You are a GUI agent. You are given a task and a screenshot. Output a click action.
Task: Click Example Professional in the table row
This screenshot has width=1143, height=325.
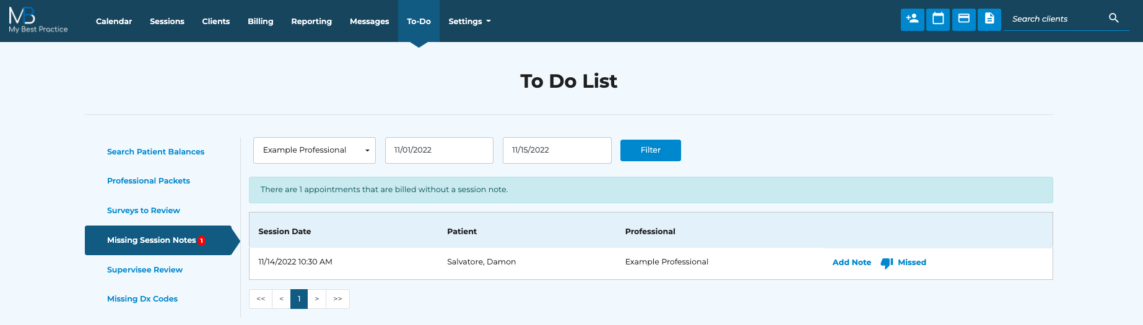click(667, 262)
